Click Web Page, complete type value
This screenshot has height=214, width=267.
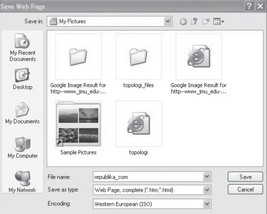click(134, 190)
